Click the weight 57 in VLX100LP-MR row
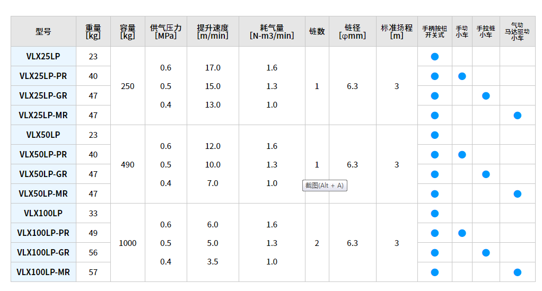The image size is (542, 291). [93, 272]
